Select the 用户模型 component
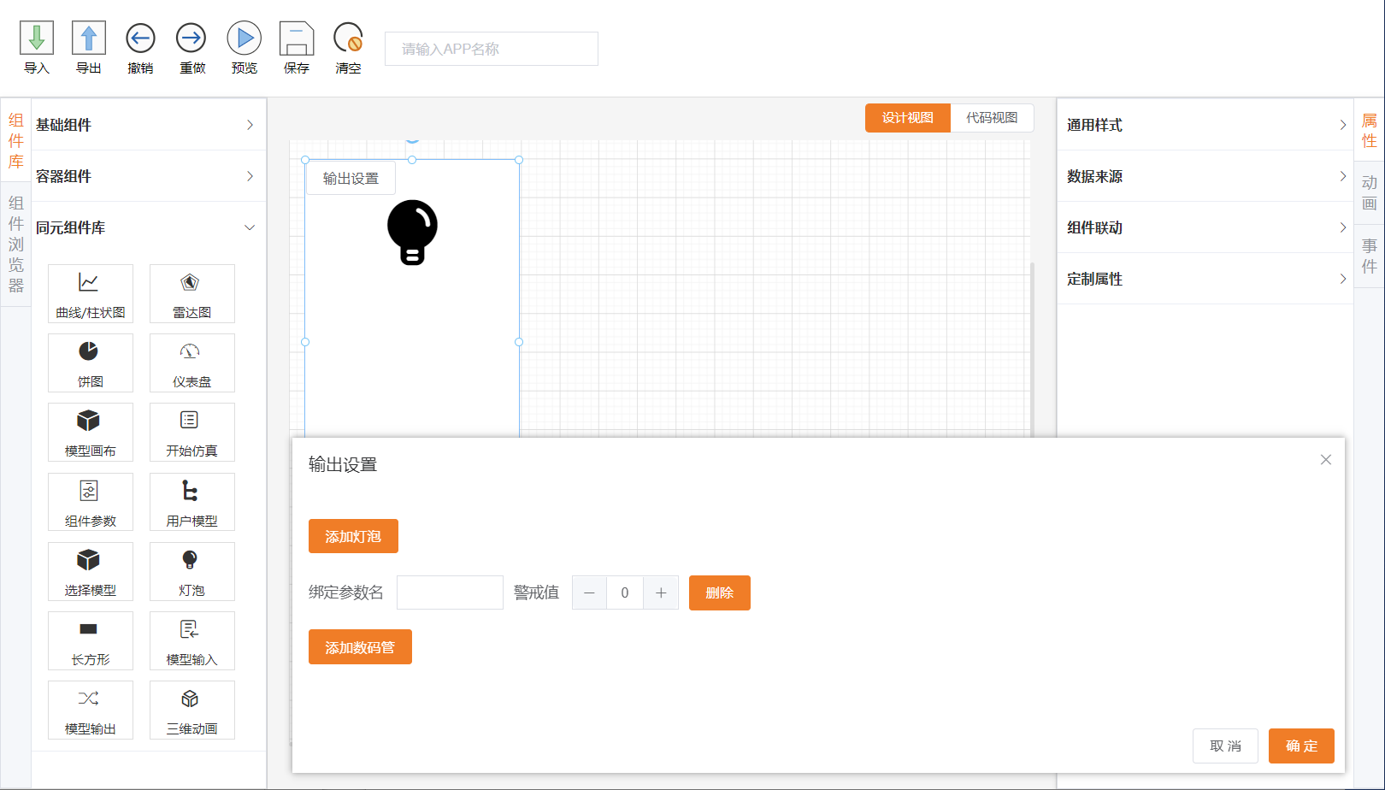Viewport: 1385px width, 790px height. pos(192,502)
